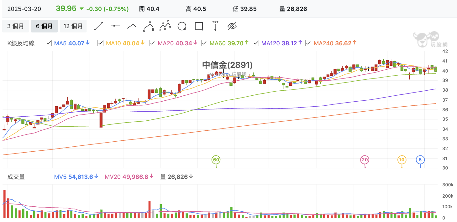Viewport: 457px width, 222px height.
Task: Select the 0-A-B wave pattern tool
Action: click(x=149, y=26)
